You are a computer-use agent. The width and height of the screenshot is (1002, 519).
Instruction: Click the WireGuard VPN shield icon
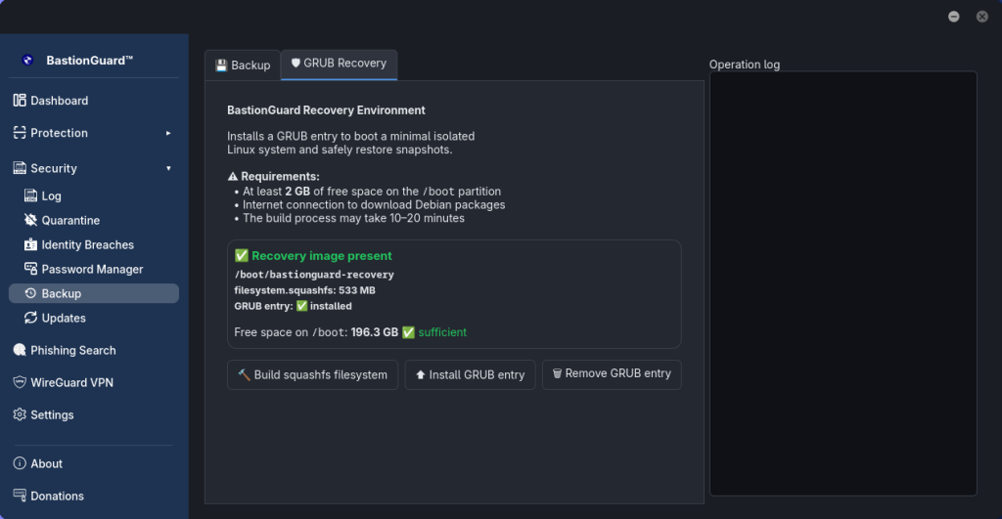(x=20, y=382)
